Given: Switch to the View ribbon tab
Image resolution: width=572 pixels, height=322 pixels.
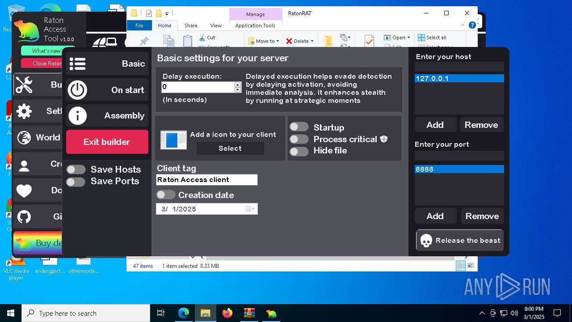Looking at the screenshot, I should [216, 25].
